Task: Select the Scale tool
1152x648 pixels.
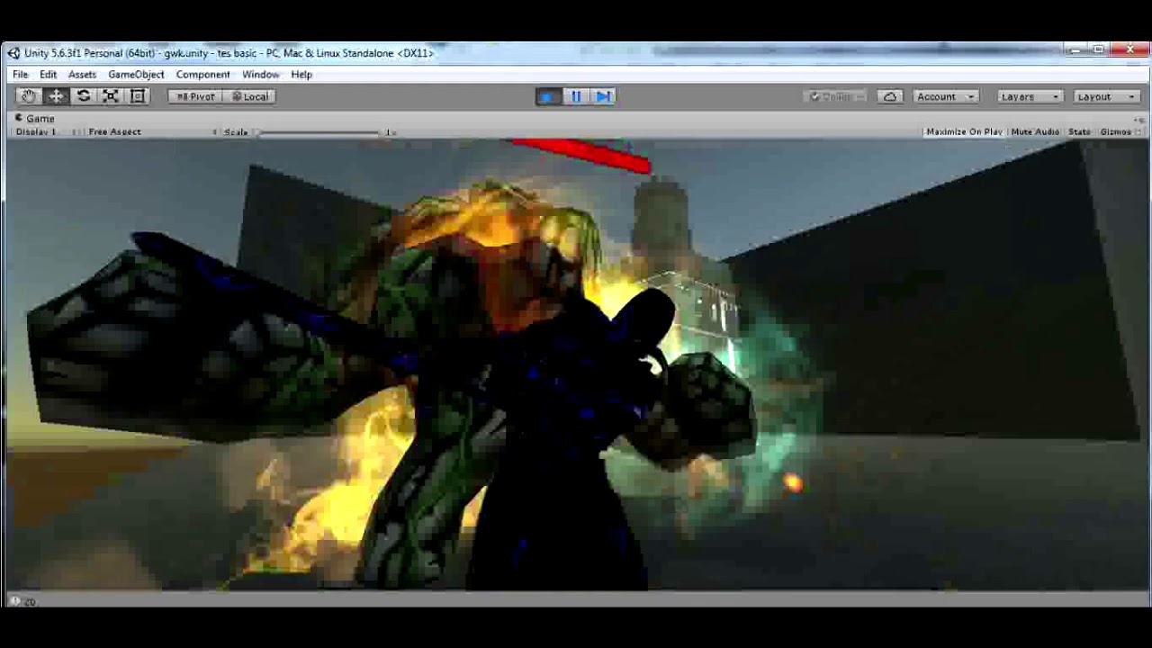Action: pos(111,96)
